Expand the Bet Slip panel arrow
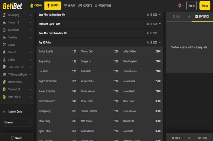This screenshot has width=213, height=141. tap(189, 138)
